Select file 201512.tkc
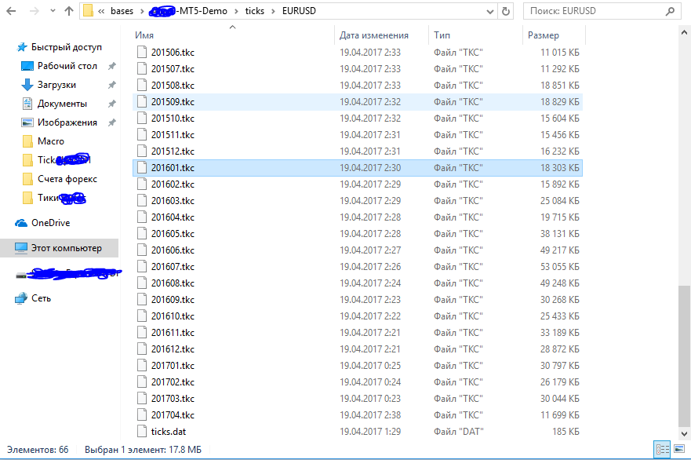Screen dimensions: 691x460 click(x=358, y=152)
